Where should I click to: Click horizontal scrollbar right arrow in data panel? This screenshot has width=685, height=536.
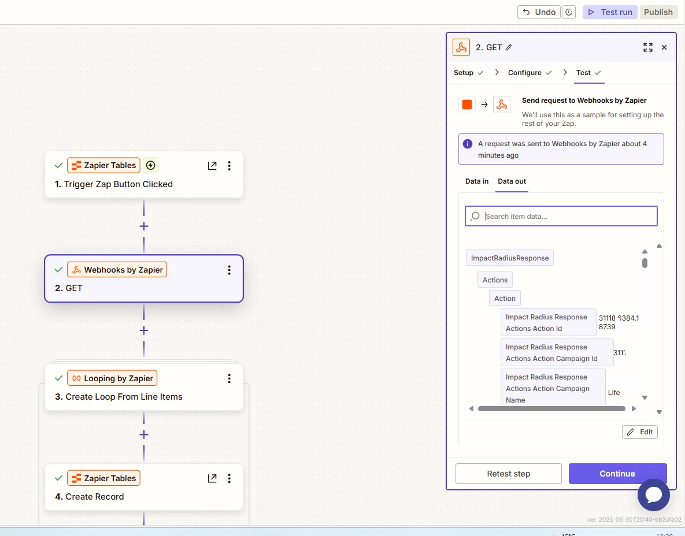pos(634,409)
